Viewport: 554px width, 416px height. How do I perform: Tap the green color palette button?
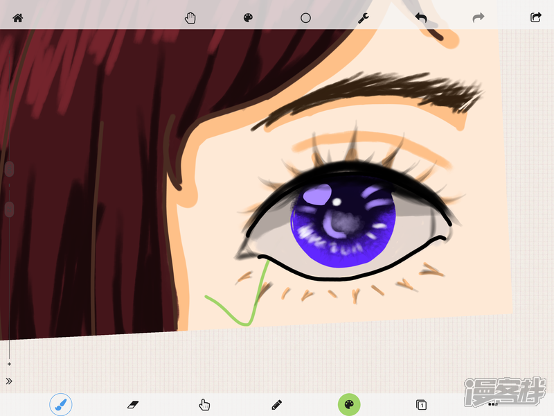(349, 404)
